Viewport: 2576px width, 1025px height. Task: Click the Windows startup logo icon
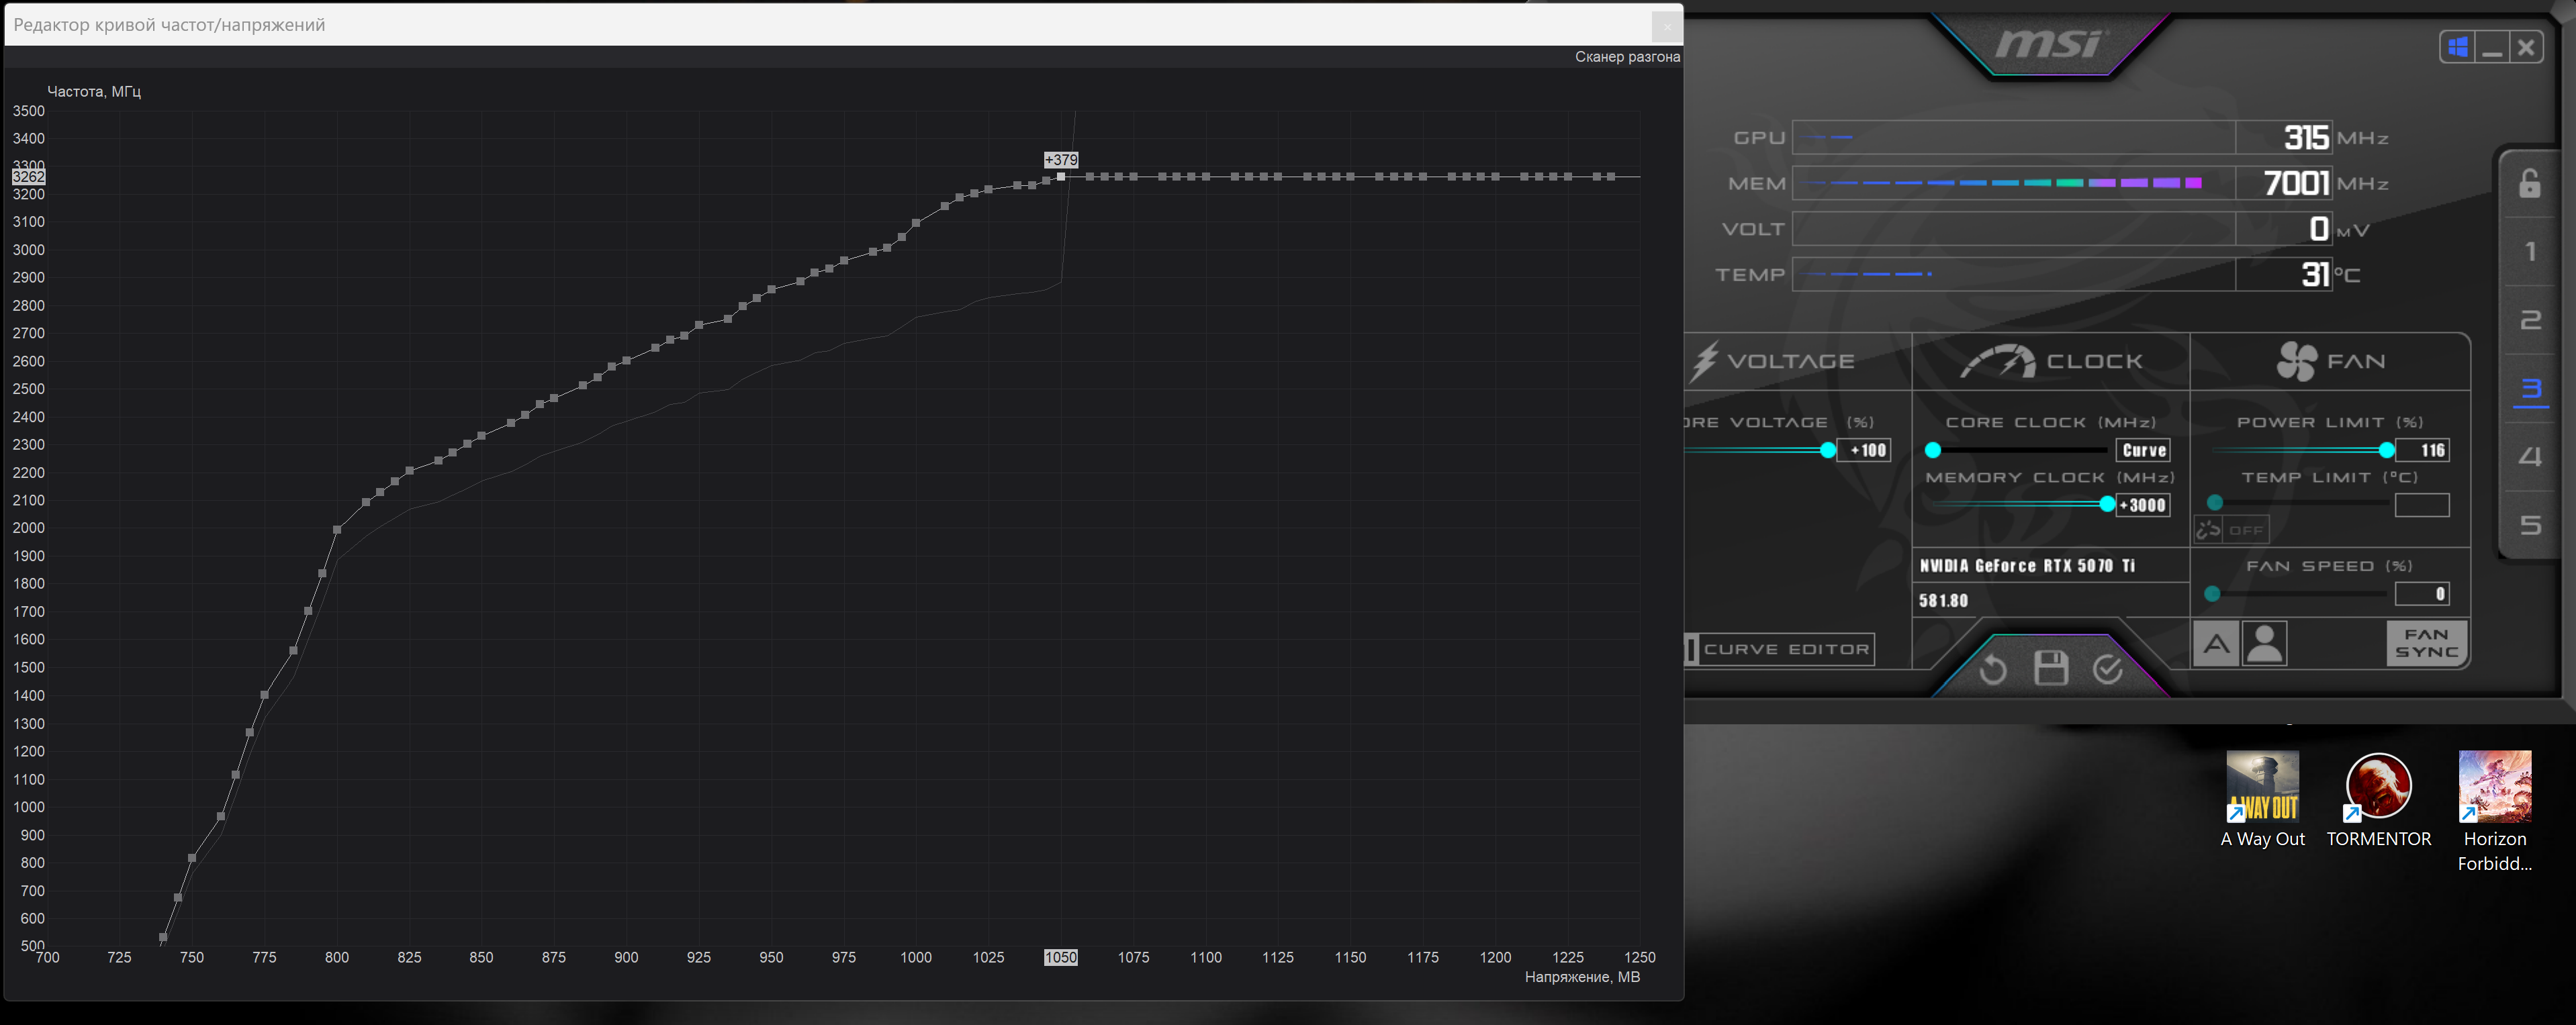click(x=2458, y=47)
